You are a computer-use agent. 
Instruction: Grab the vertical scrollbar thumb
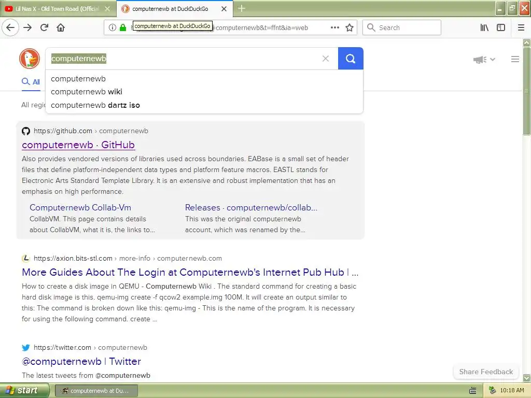coord(527,91)
